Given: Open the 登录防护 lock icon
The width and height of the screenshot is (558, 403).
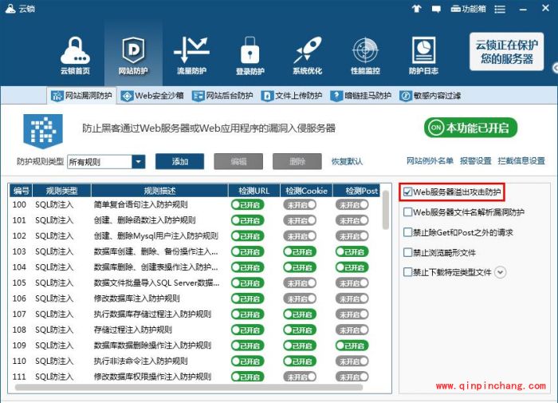Looking at the screenshot, I should click(250, 55).
